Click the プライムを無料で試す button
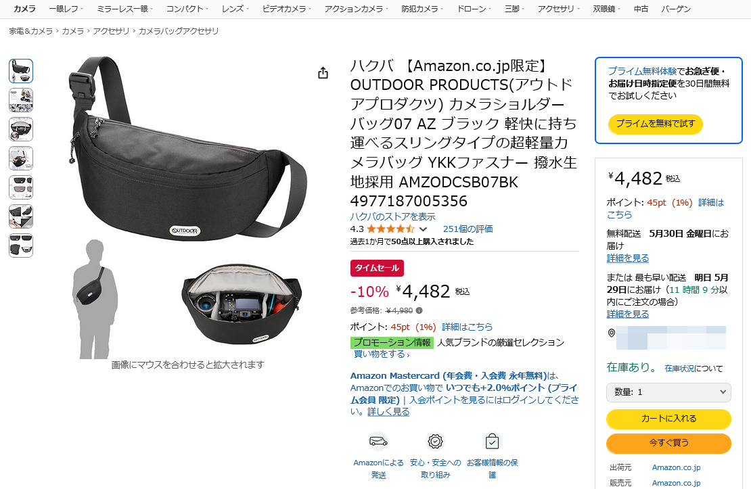Screen dimensions: 751x489 [x=655, y=124]
